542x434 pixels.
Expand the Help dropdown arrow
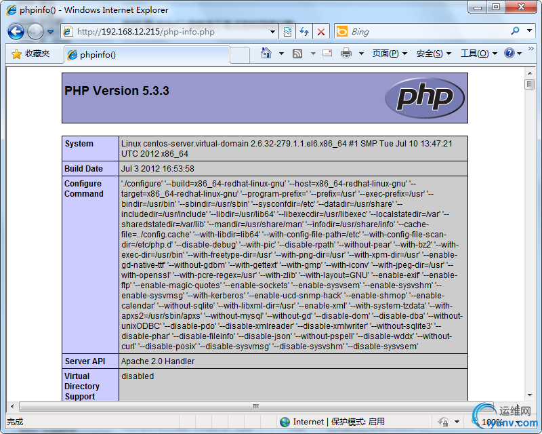point(519,54)
